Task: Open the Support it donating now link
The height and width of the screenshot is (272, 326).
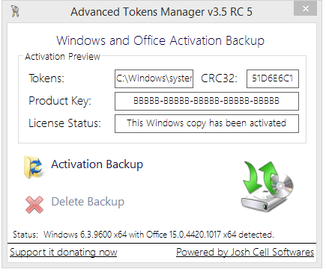Action: (64, 252)
